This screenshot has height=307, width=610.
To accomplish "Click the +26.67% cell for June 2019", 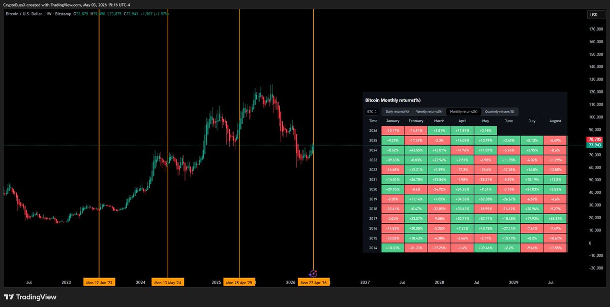I will click(509, 199).
